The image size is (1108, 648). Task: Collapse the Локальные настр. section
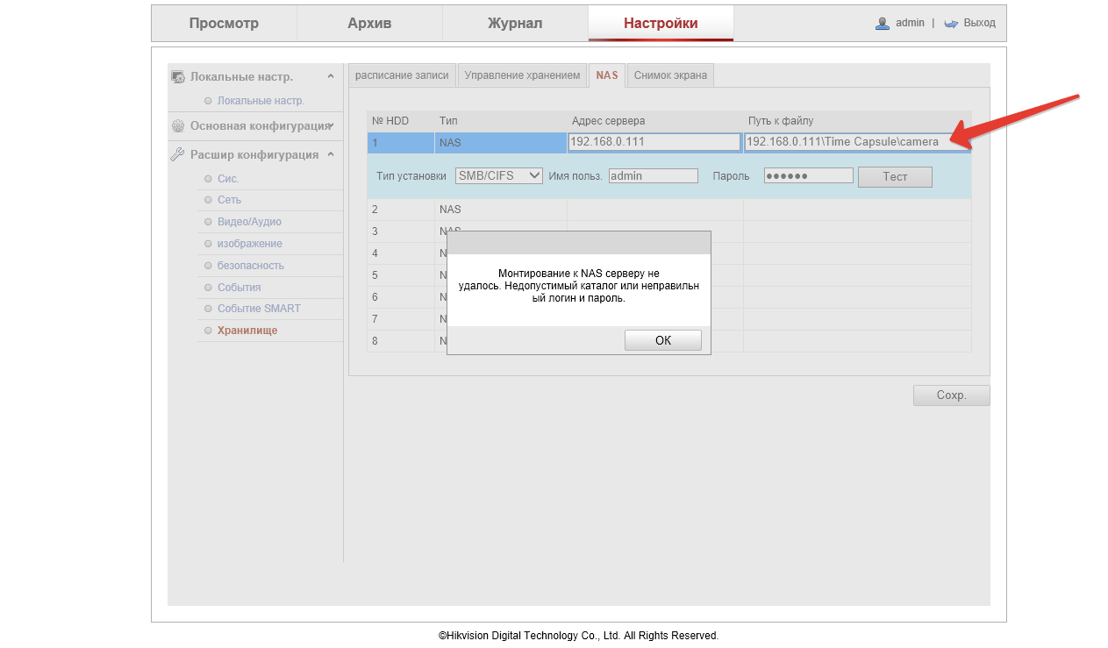[331, 77]
